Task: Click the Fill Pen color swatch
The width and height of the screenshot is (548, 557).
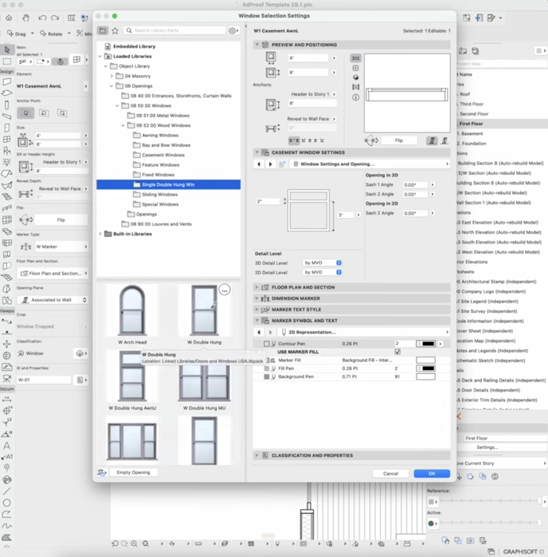Action: (426, 369)
